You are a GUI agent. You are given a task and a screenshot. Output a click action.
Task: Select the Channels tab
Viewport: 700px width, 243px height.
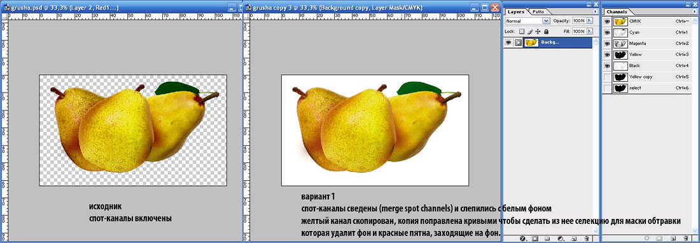[617, 12]
